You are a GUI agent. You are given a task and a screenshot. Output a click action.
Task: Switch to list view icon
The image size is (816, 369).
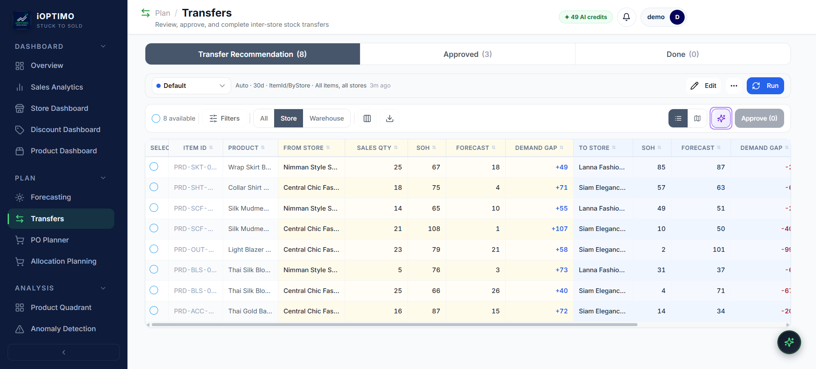[678, 118]
